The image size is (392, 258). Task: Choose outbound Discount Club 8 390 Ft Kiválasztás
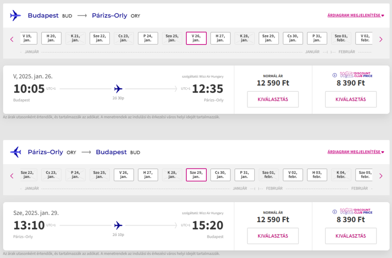(x=351, y=99)
